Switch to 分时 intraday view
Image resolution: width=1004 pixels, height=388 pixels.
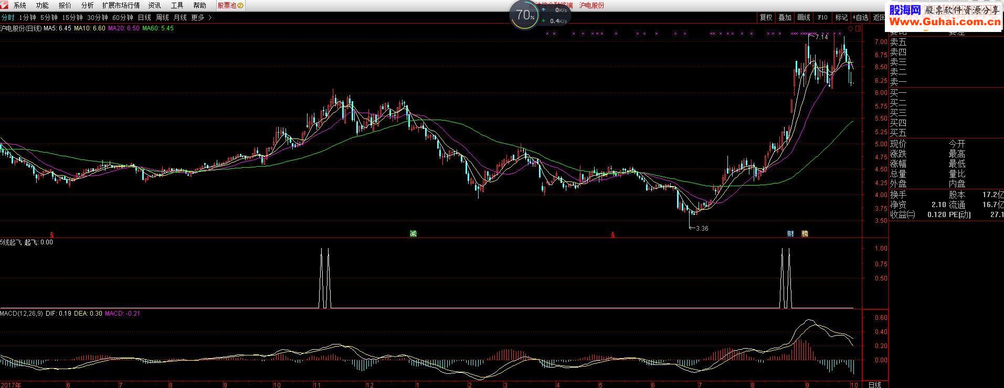pos(8,17)
